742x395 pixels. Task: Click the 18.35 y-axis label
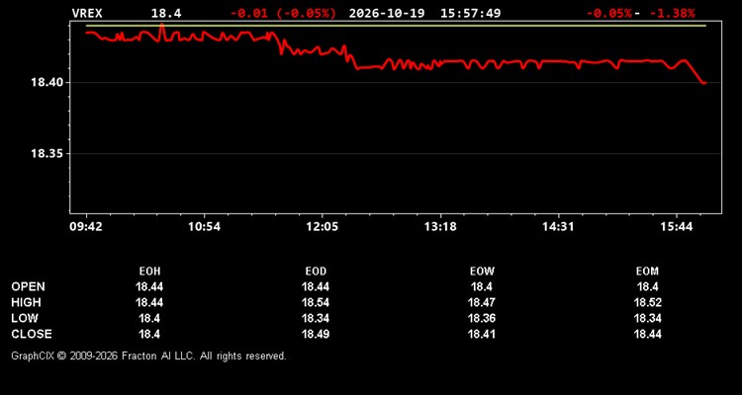tap(46, 154)
